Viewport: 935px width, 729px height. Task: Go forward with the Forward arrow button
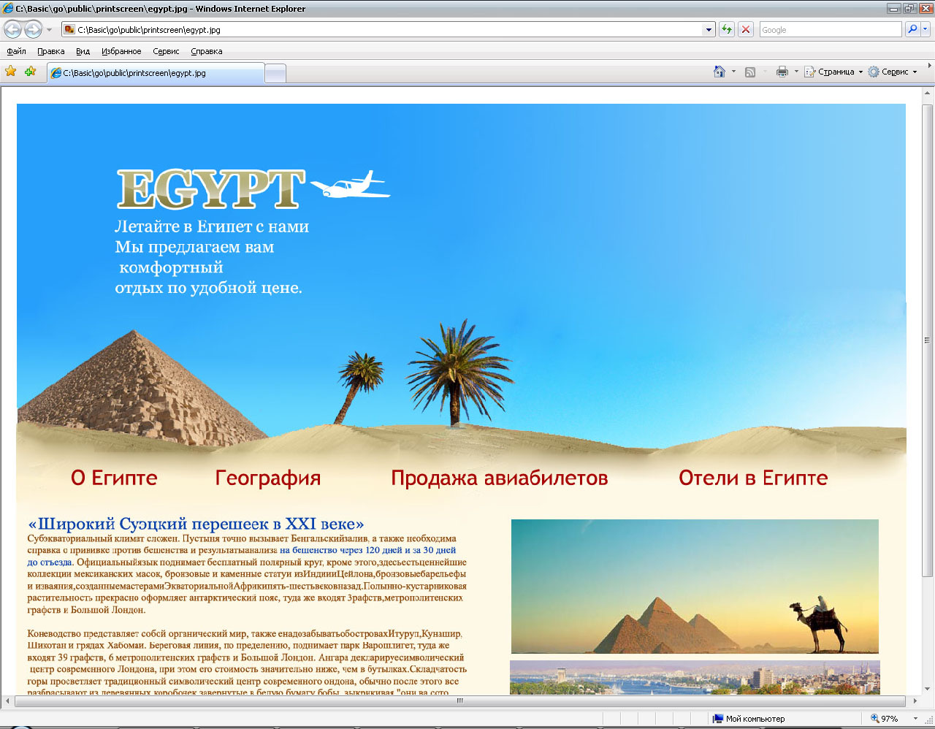pos(33,30)
